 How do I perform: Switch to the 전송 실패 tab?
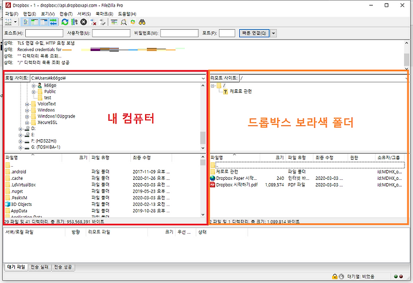click(x=40, y=267)
